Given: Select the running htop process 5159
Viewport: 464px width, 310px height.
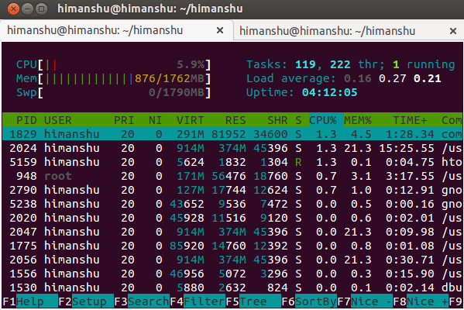Looking at the screenshot, I should pos(232,162).
